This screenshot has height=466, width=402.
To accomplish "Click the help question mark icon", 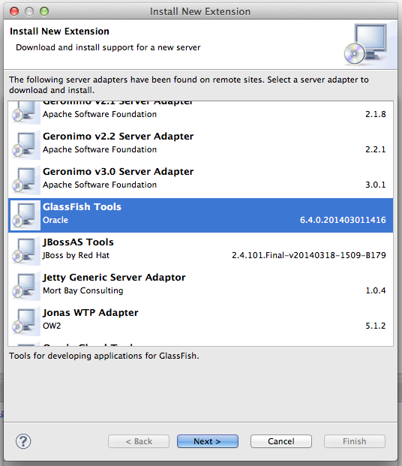I will 23,441.
